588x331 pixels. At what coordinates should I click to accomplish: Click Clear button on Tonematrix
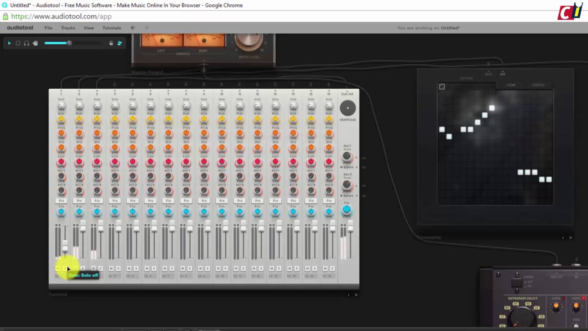point(511,85)
